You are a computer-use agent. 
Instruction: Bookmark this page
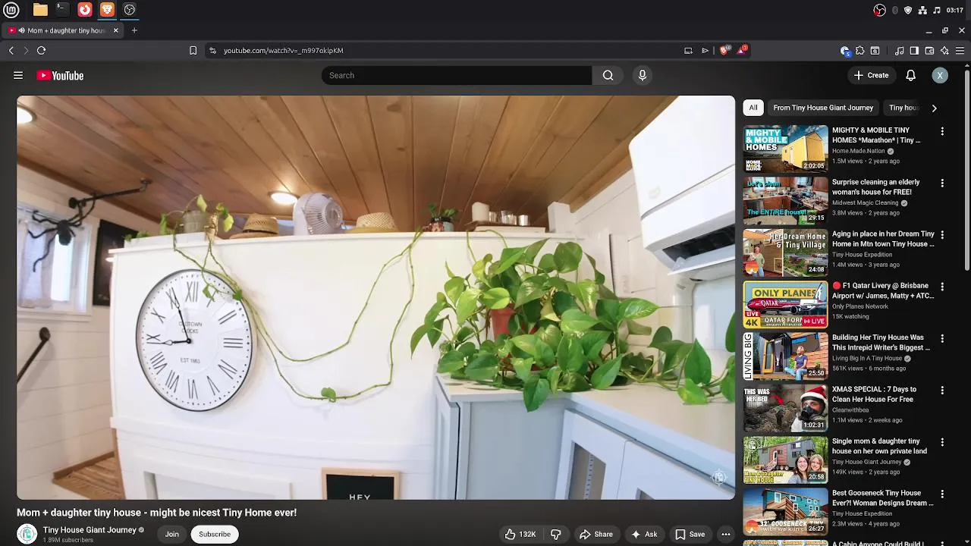(193, 50)
